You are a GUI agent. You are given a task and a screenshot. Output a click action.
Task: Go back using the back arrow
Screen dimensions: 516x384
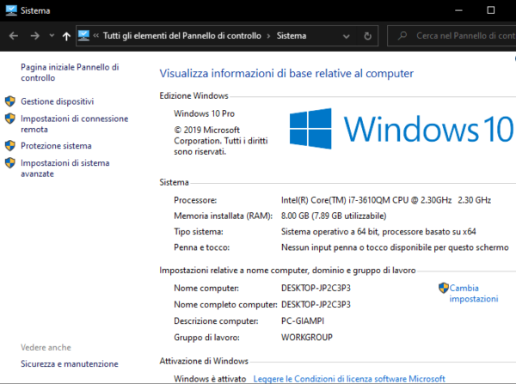(x=14, y=35)
